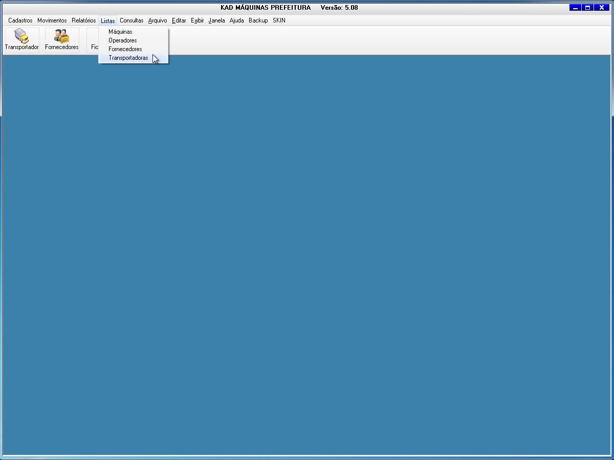The height and width of the screenshot is (460, 614).
Task: Choose Fornecedores in the Listas dropdown
Action: 133,49
